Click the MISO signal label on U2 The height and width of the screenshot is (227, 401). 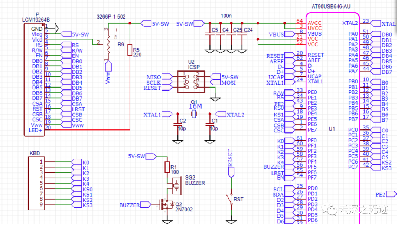point(154,76)
